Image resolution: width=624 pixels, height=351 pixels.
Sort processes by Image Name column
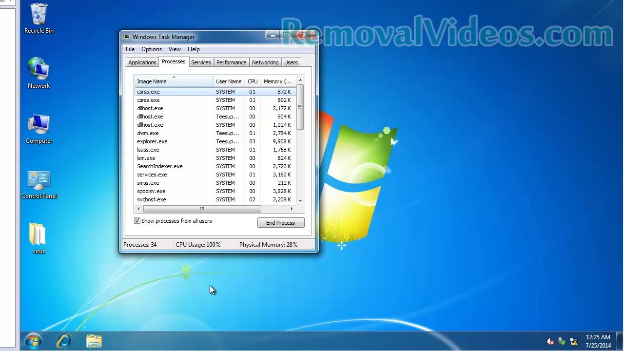point(174,81)
